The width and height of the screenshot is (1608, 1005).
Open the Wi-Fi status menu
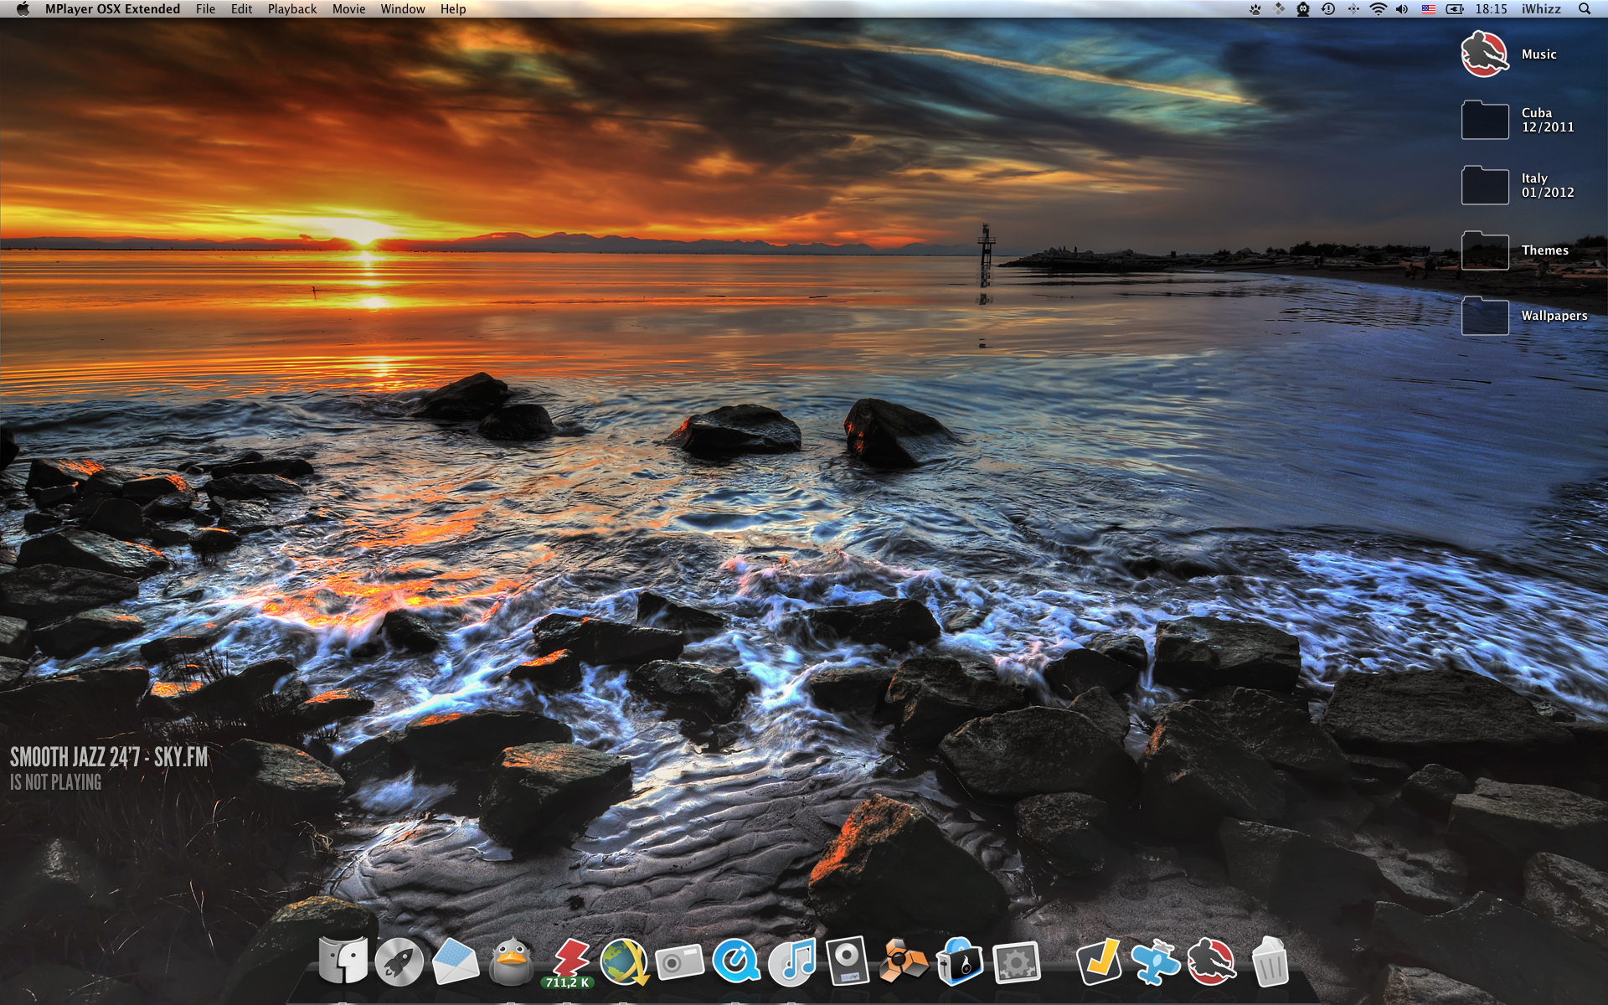coord(1379,9)
